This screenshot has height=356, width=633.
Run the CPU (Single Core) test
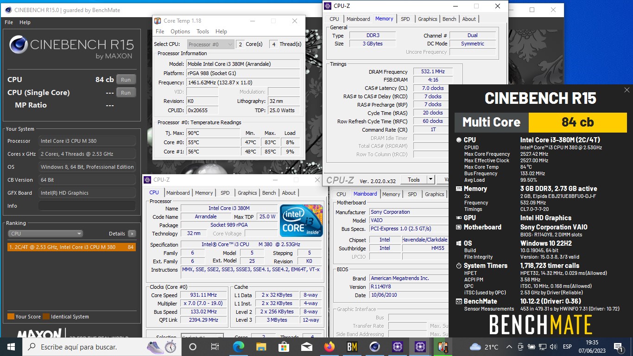[126, 93]
